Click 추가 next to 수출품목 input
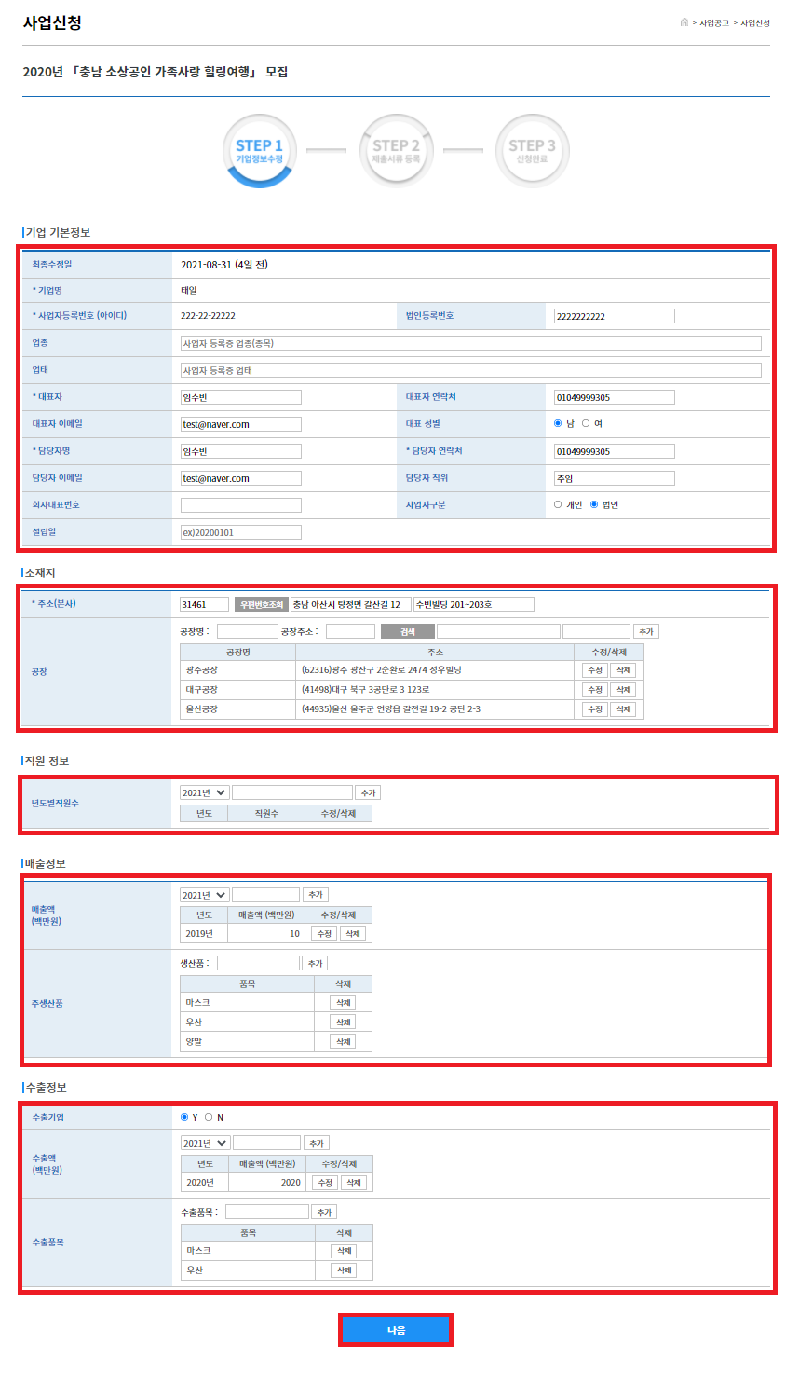Screen dimensions: 799x1389 point(324,1212)
